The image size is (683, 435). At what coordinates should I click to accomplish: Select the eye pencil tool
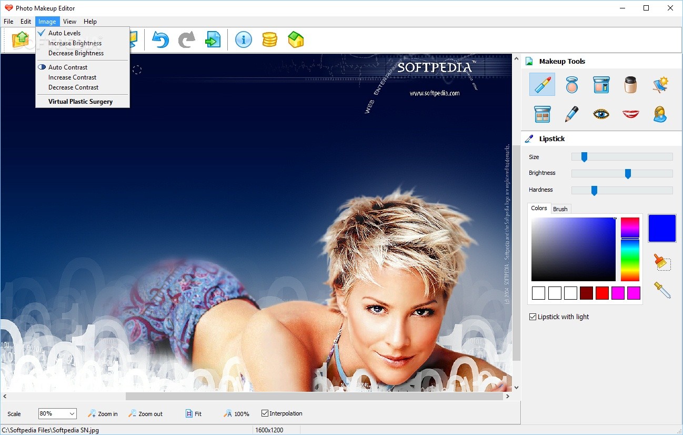tap(572, 114)
